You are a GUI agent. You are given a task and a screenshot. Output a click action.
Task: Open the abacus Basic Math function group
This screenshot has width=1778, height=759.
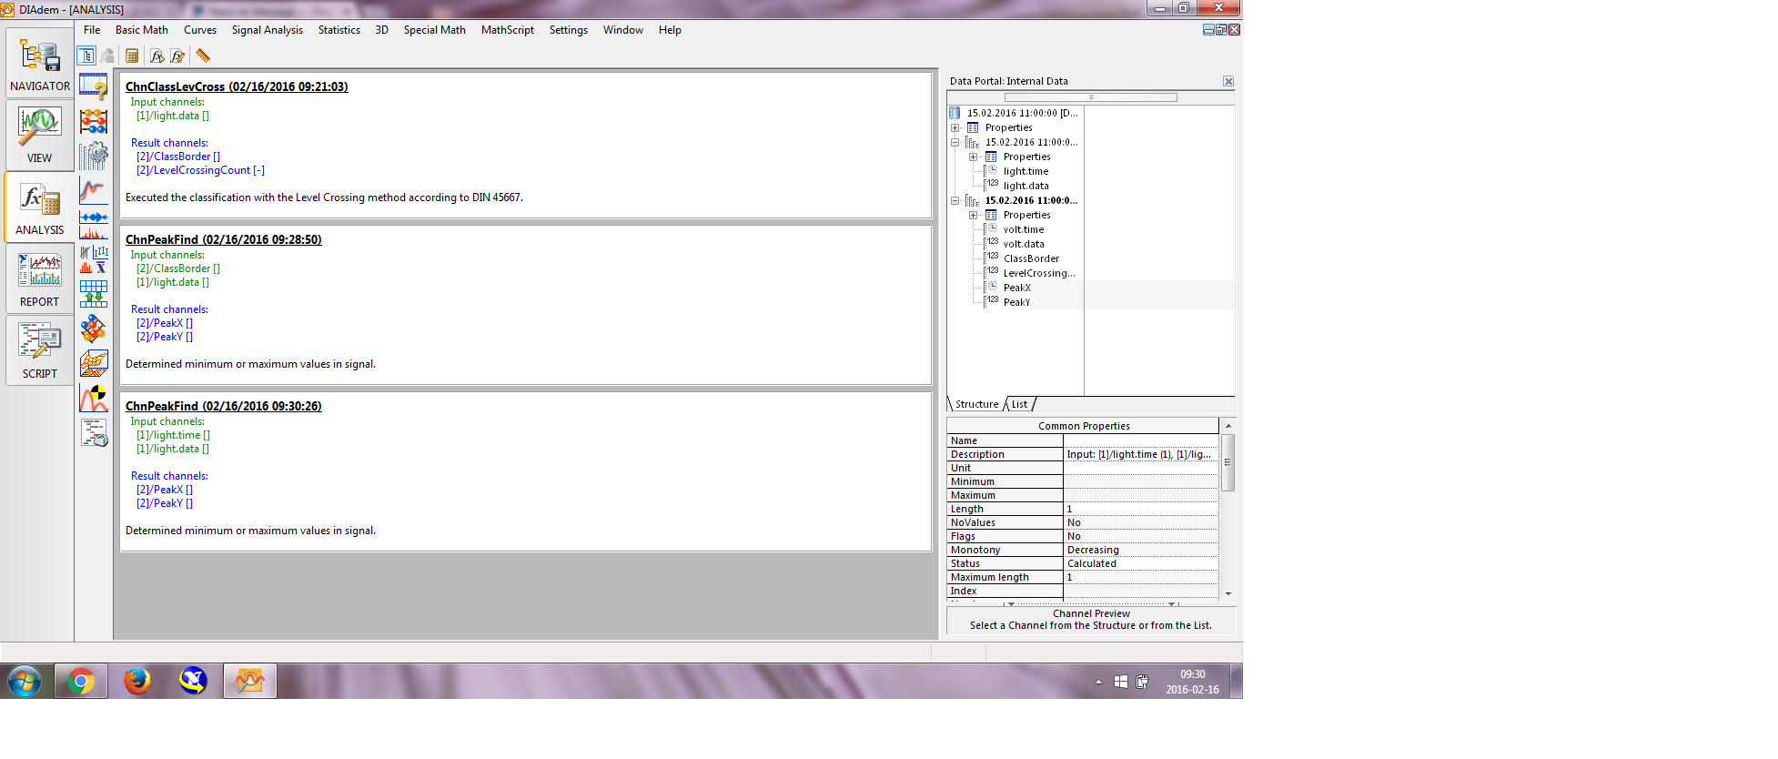(x=93, y=121)
